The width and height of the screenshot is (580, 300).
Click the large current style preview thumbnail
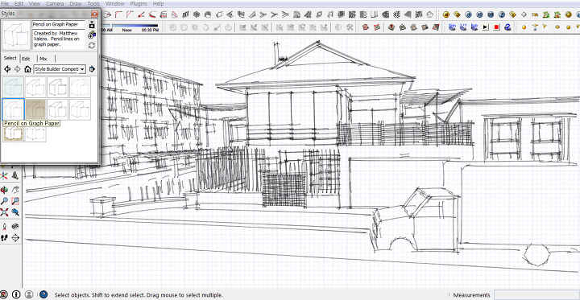(16, 35)
